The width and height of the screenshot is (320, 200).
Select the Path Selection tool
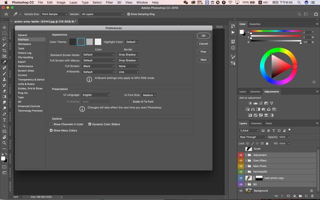4,125
